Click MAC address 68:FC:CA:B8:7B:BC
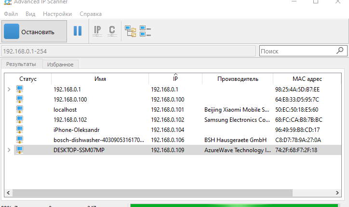Screen dimensions: 349x207 click(x=299, y=120)
